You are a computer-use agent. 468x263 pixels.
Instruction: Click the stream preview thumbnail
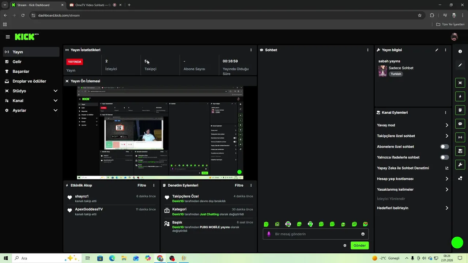(x=160, y=133)
